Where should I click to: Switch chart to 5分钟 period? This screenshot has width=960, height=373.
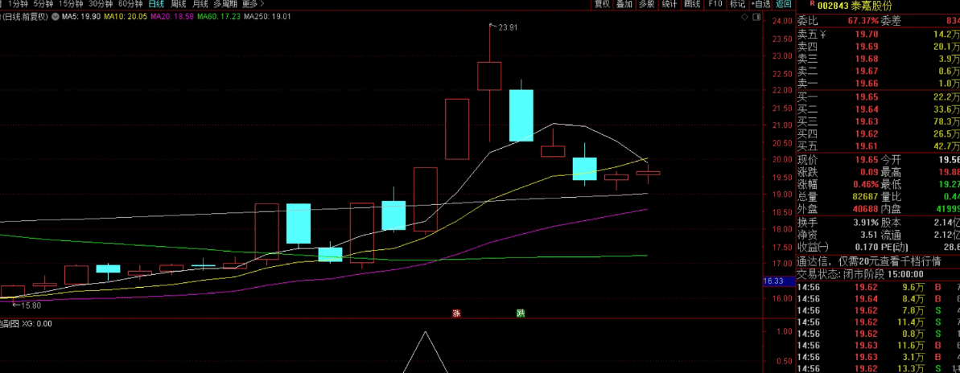[43, 4]
